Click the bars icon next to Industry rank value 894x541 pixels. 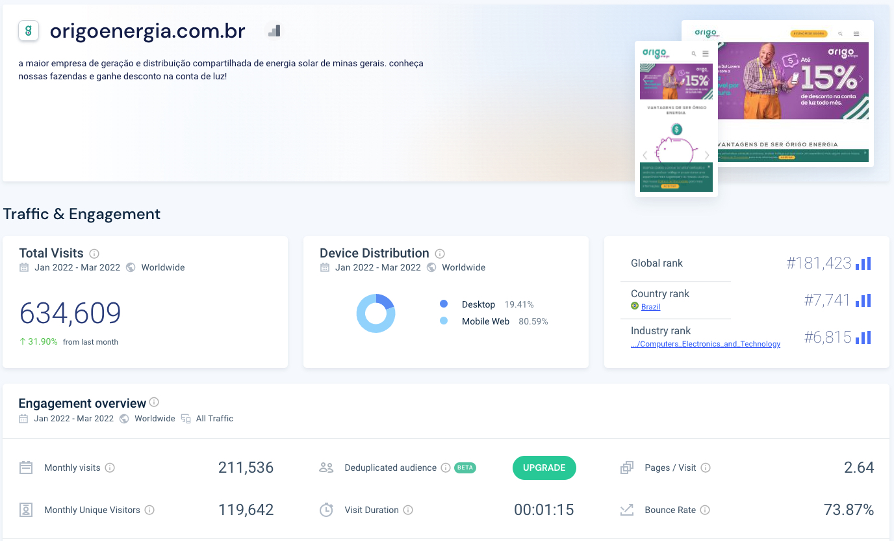[x=863, y=337]
